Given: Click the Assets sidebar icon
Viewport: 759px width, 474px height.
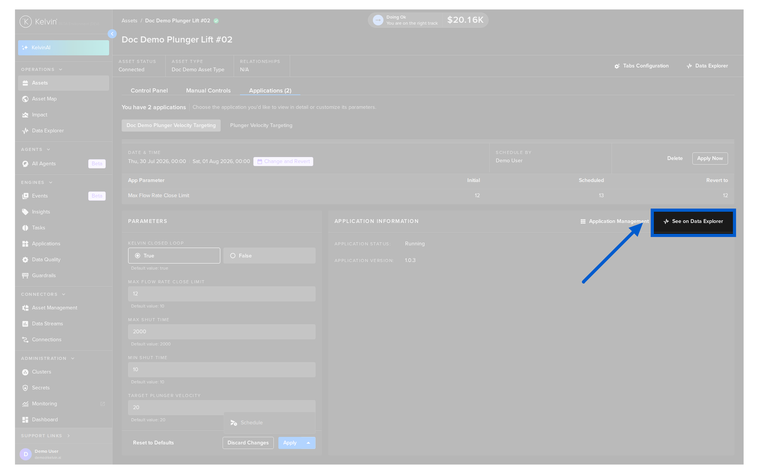Looking at the screenshot, I should (25, 83).
